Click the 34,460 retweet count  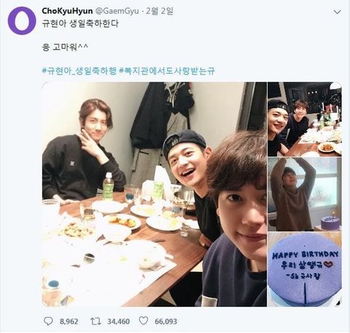(x=118, y=321)
